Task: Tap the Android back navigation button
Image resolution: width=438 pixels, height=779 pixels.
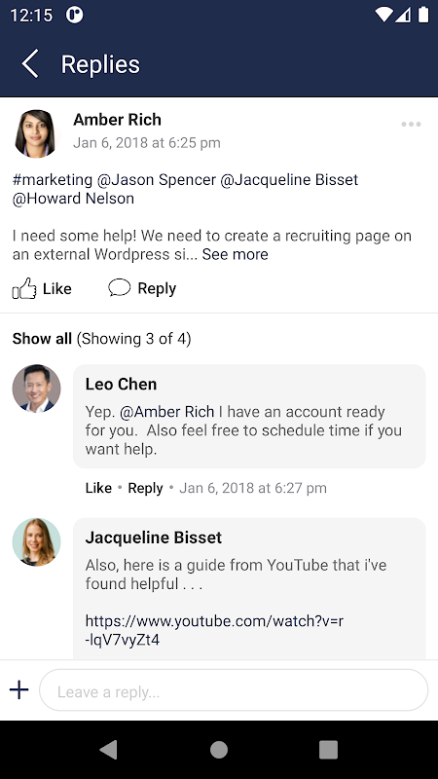Action: (109, 750)
